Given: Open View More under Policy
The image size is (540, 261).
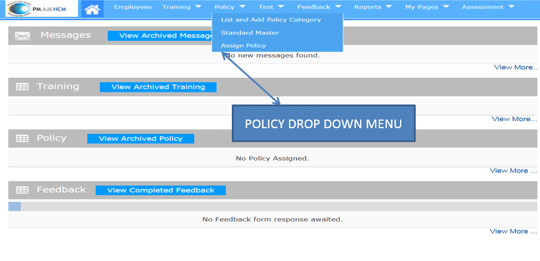Looking at the screenshot, I should point(513,170).
